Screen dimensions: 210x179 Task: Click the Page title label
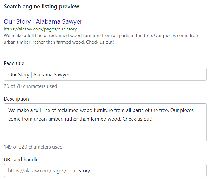point(14,63)
